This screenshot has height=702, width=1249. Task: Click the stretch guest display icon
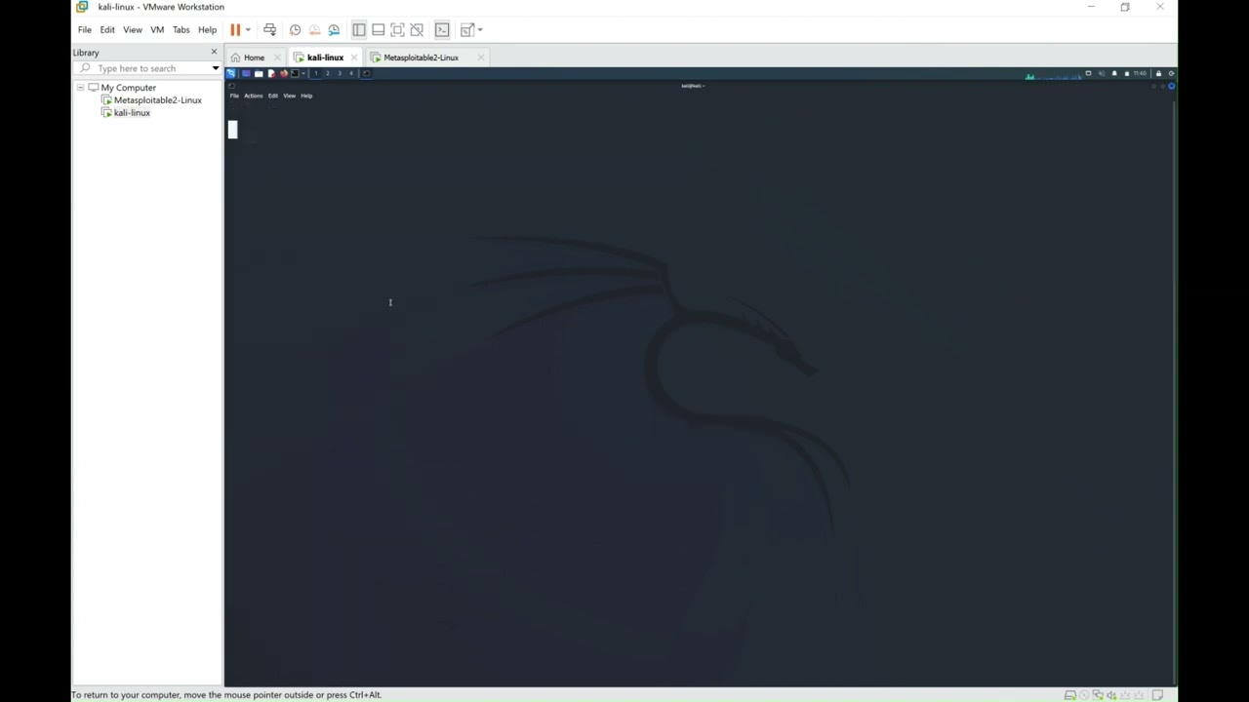click(x=467, y=30)
